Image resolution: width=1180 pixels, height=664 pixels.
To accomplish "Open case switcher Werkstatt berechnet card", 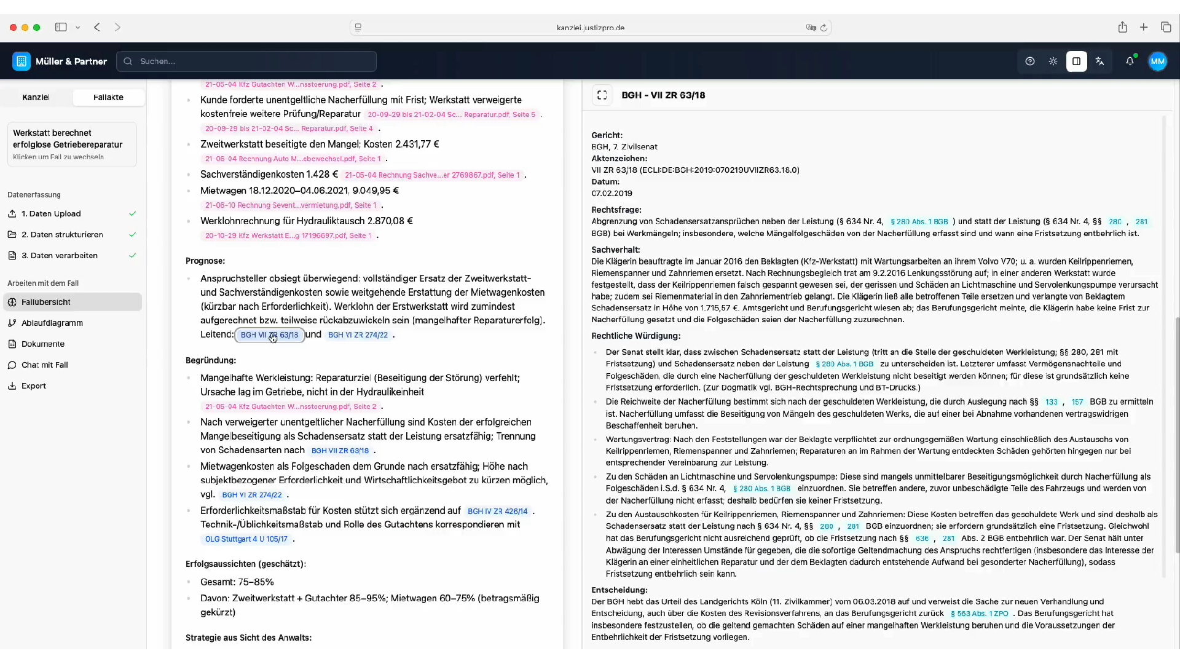I will [72, 144].
